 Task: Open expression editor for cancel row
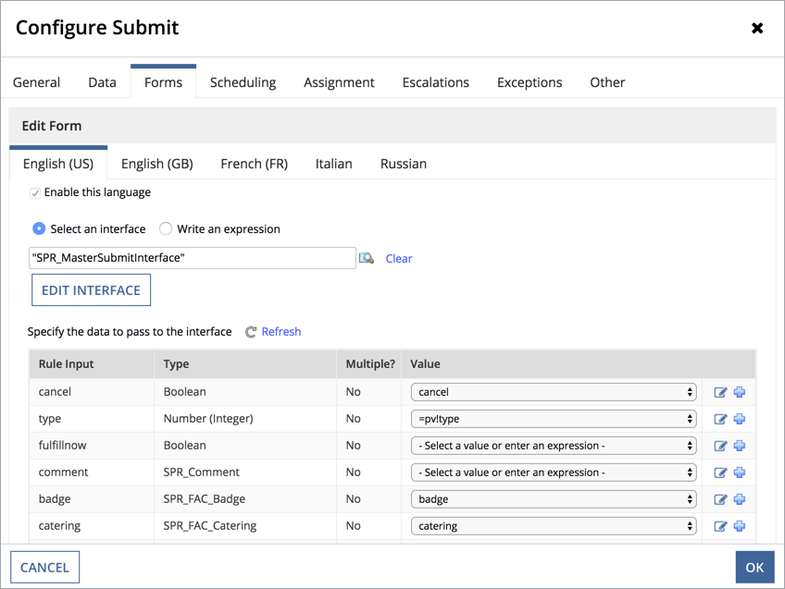click(720, 392)
